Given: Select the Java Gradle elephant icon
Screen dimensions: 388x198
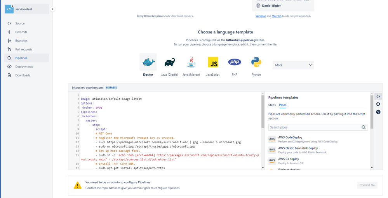Looking at the screenshot, I should point(170,63).
